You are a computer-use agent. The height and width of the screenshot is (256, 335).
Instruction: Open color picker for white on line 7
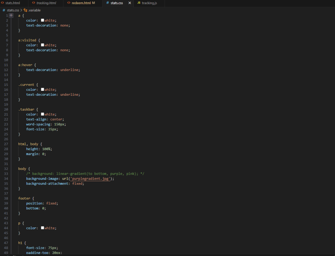42,45
